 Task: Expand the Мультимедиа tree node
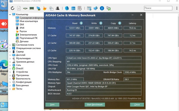[10, 58]
